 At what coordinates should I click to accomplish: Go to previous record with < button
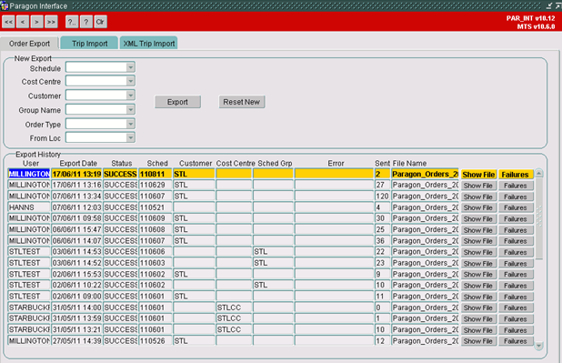[23, 22]
